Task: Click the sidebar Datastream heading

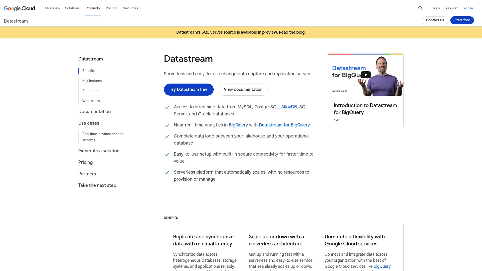Action: click(x=90, y=59)
